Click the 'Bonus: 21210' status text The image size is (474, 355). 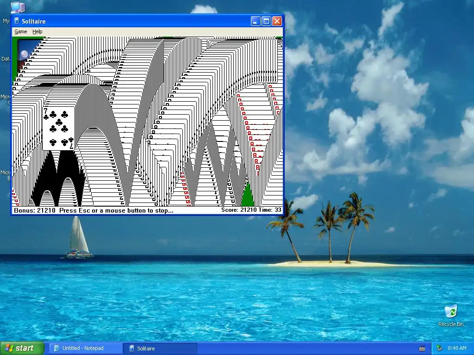tap(34, 210)
